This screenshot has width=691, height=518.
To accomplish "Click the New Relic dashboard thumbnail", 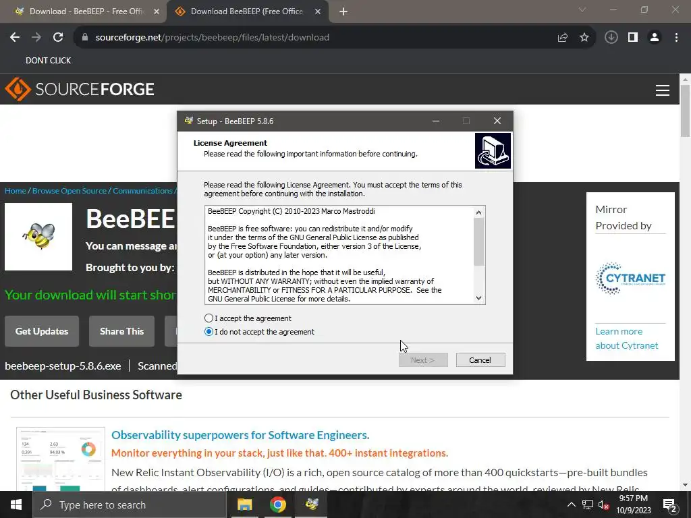I will coord(61,459).
